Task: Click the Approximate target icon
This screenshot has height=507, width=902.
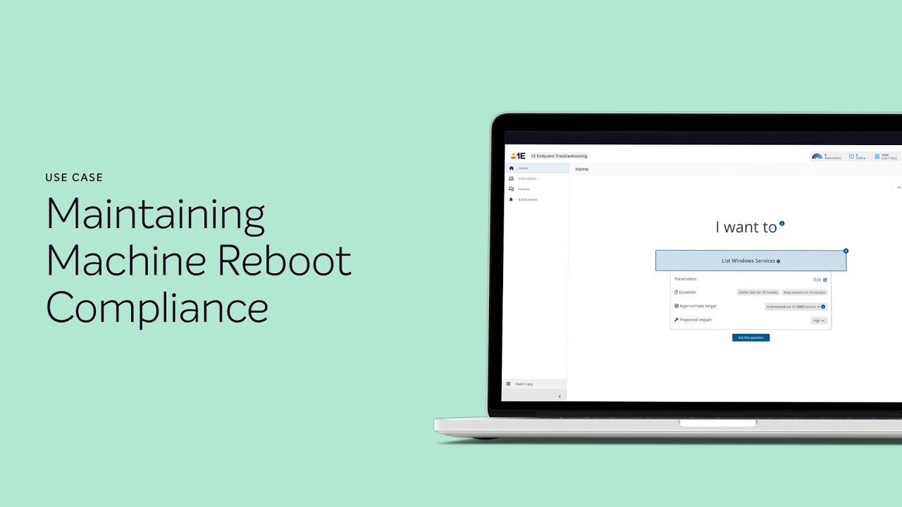Action: tap(676, 306)
